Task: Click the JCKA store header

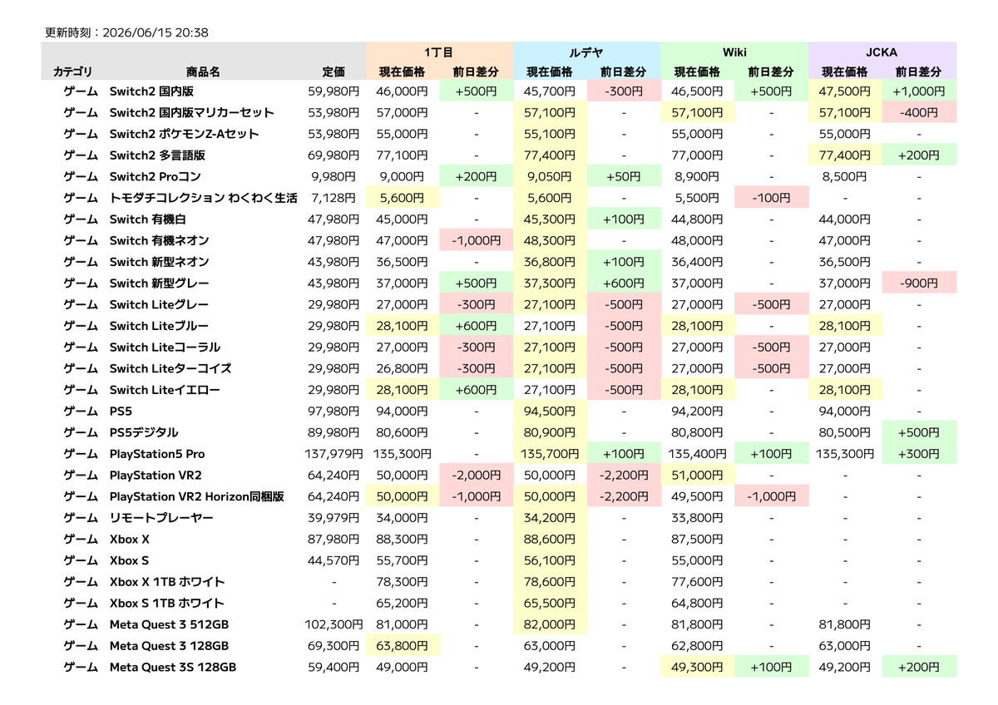Action: [882, 52]
